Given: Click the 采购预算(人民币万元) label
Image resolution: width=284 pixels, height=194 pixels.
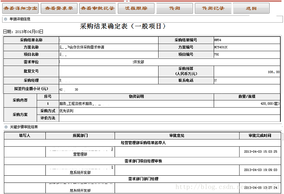Looking at the screenshot, I should (x=186, y=71).
